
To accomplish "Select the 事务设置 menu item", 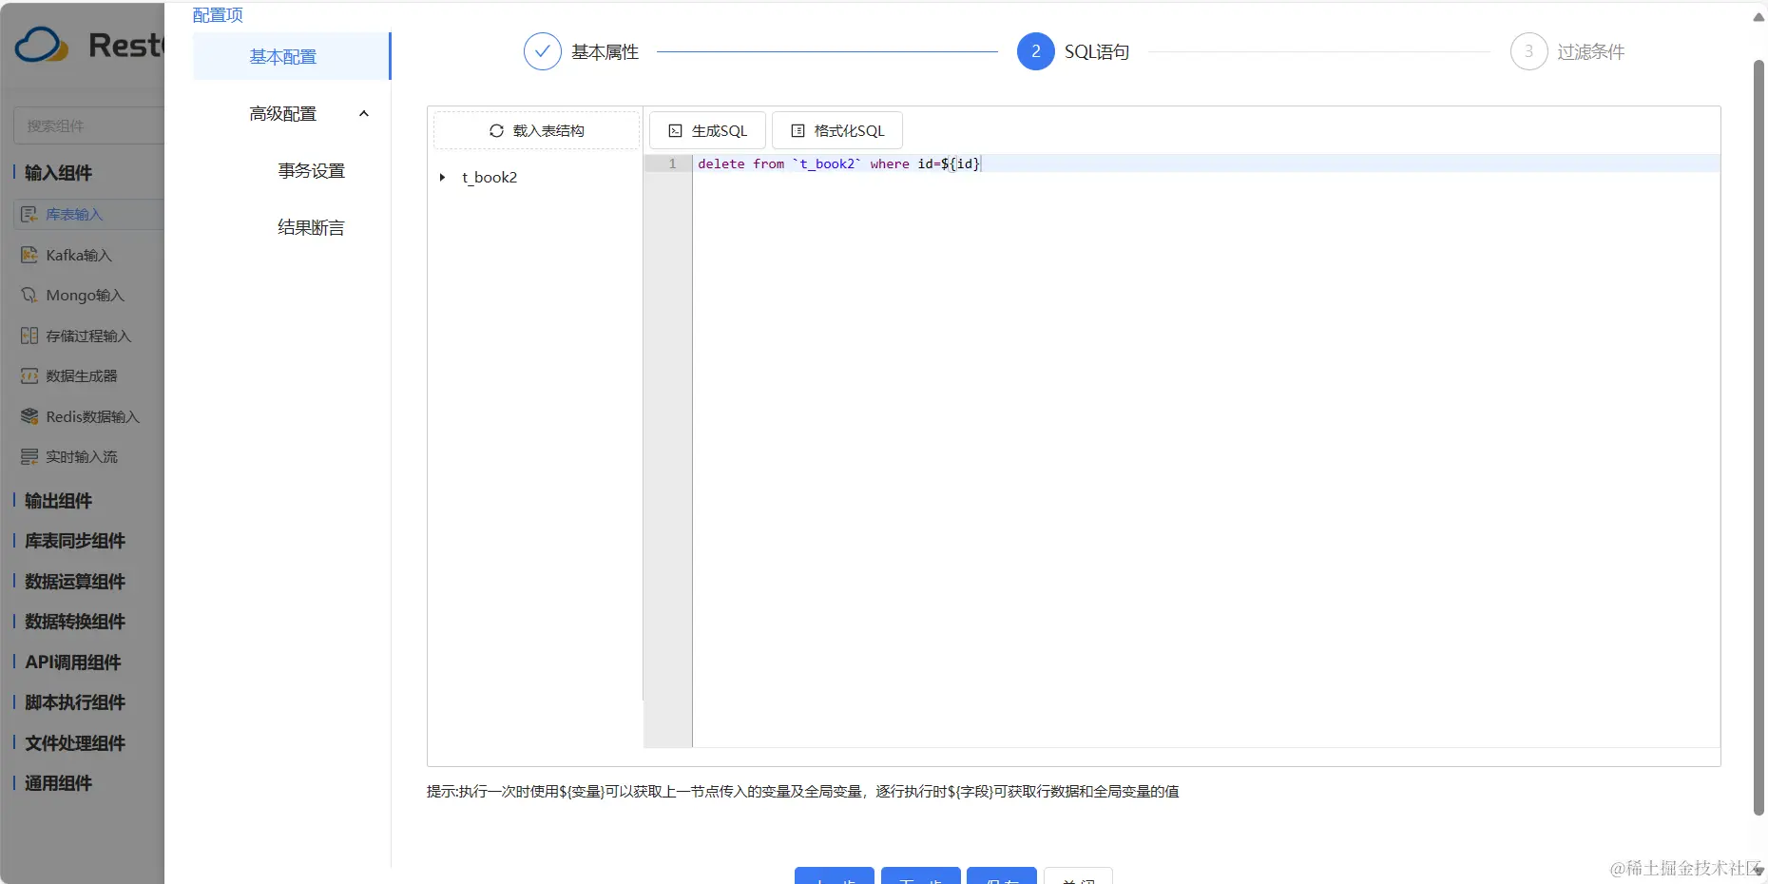I will (x=311, y=171).
